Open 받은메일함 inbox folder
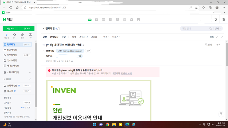This screenshot has width=228, height=128. coord(12,50)
